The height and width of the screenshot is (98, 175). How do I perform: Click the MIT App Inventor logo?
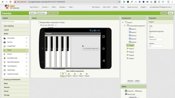point(12,7)
